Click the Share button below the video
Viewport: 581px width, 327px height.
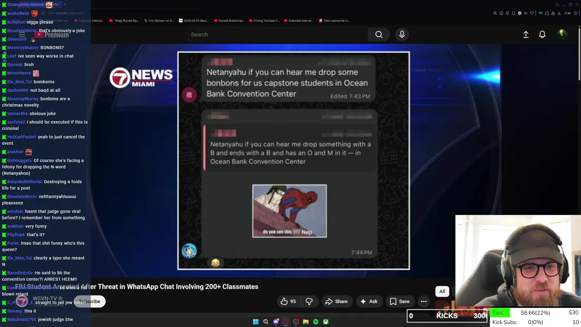(x=336, y=301)
